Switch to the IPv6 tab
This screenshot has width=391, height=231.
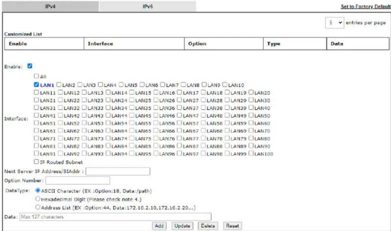(x=148, y=7)
